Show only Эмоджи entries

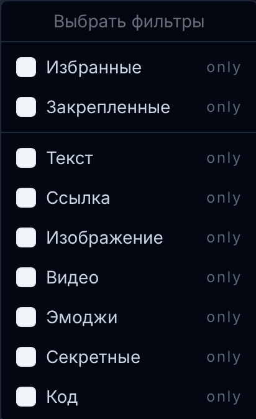(224, 318)
